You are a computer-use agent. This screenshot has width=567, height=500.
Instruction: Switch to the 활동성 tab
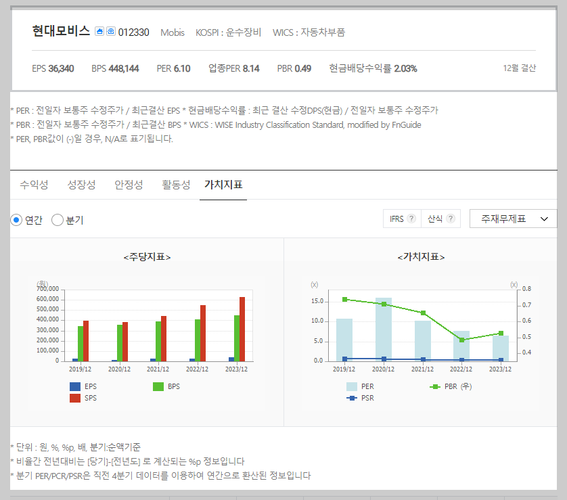point(176,185)
